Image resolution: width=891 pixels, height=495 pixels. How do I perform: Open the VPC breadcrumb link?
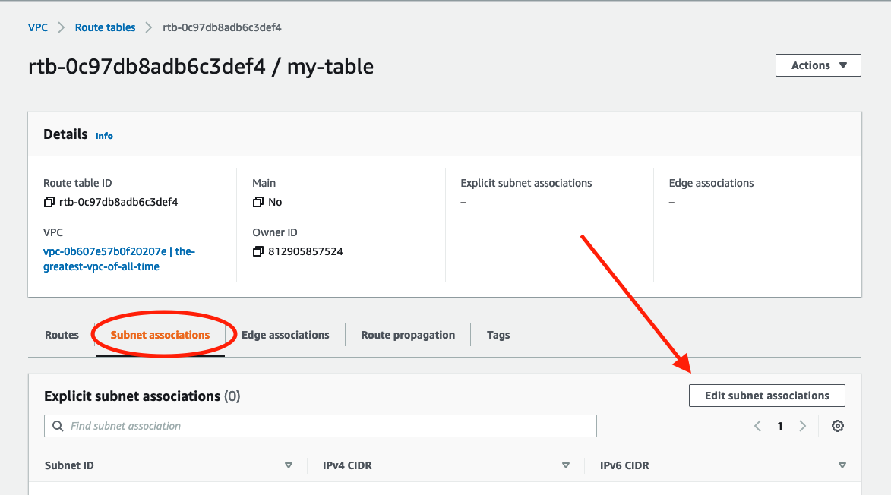(38, 27)
